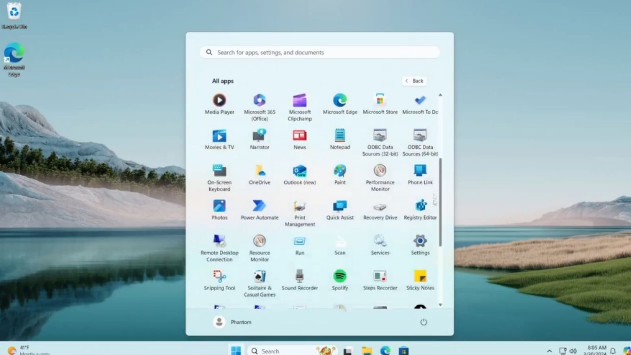631x355 pixels.
Task: Open On-Screen Keyboard
Action: (219, 177)
